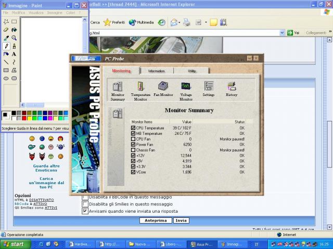Select the Rounded rectangle tool in Paint
The height and width of the screenshot is (249, 333).
tap(14, 78)
